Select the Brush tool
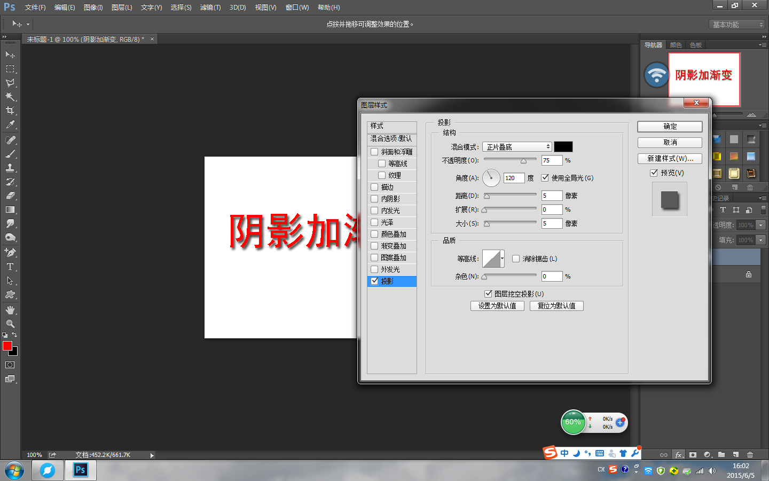Image resolution: width=769 pixels, height=481 pixels. click(10, 154)
